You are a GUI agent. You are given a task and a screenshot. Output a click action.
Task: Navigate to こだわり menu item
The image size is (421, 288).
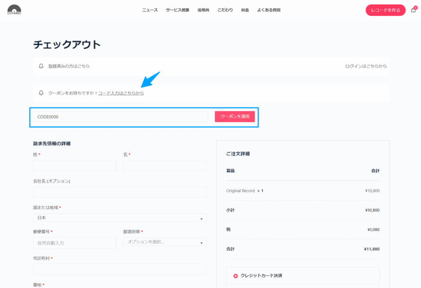225,10
